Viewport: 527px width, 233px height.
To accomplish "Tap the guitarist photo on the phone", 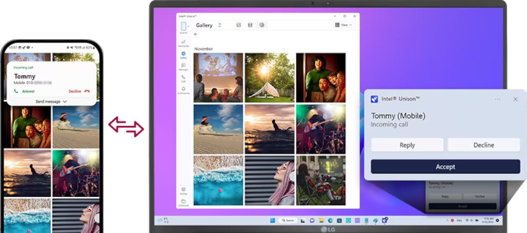I will (76, 173).
